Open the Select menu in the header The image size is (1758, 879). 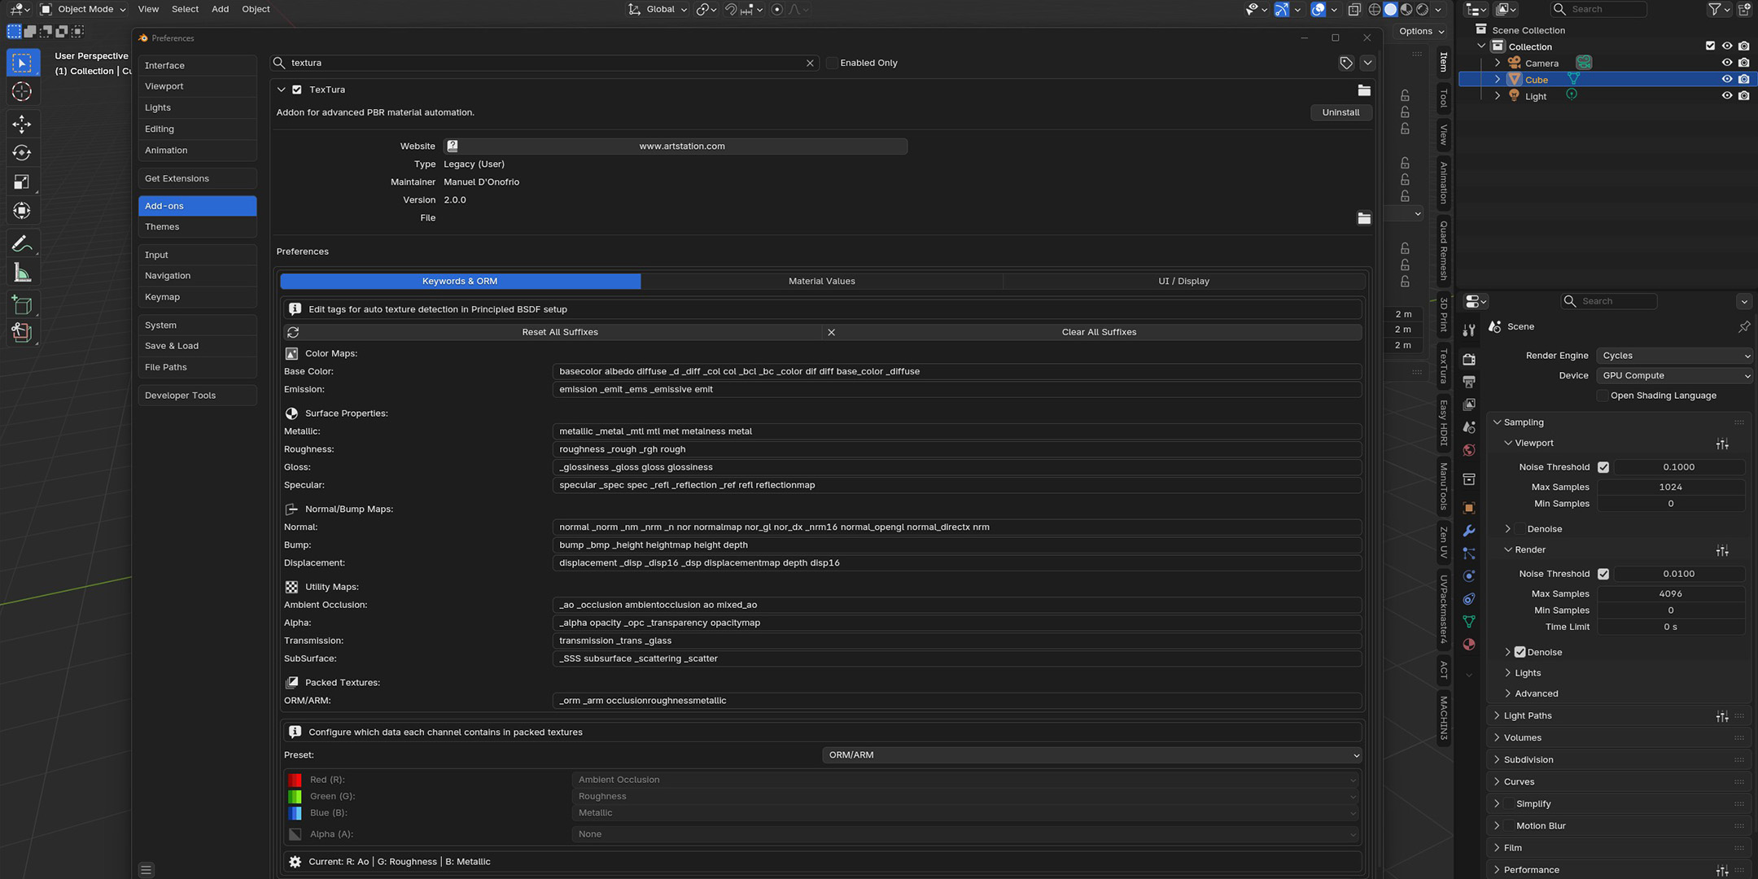[x=185, y=9]
